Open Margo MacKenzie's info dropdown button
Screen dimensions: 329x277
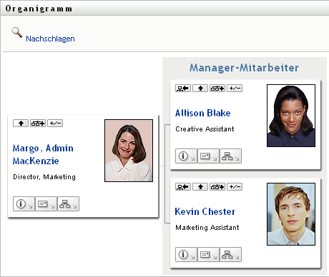coord(24,203)
